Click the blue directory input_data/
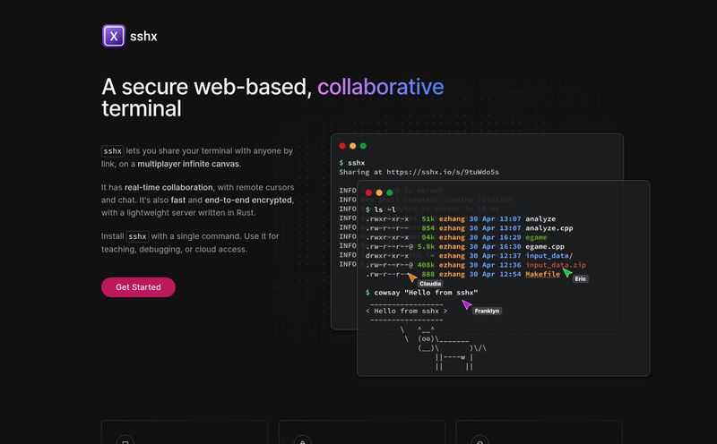 tap(549, 255)
